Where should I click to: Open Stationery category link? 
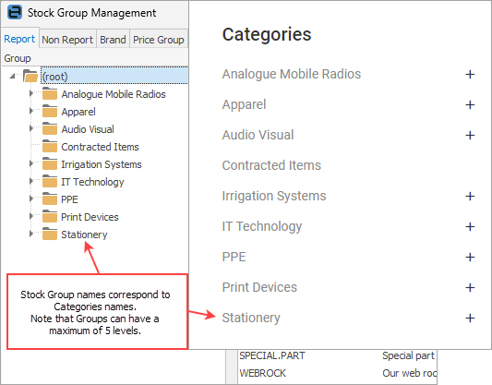(x=251, y=318)
